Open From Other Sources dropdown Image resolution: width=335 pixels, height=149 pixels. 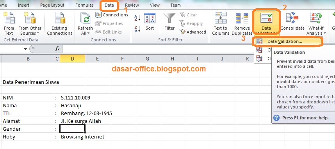point(30,23)
